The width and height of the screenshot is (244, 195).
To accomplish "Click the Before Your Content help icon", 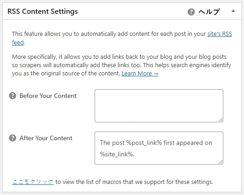I will click(12, 96).
